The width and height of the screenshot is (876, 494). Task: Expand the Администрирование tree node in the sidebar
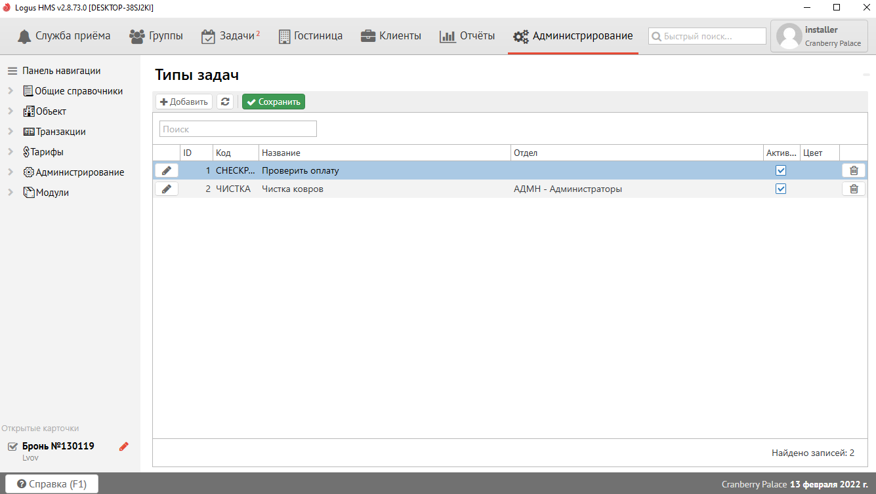tap(10, 172)
